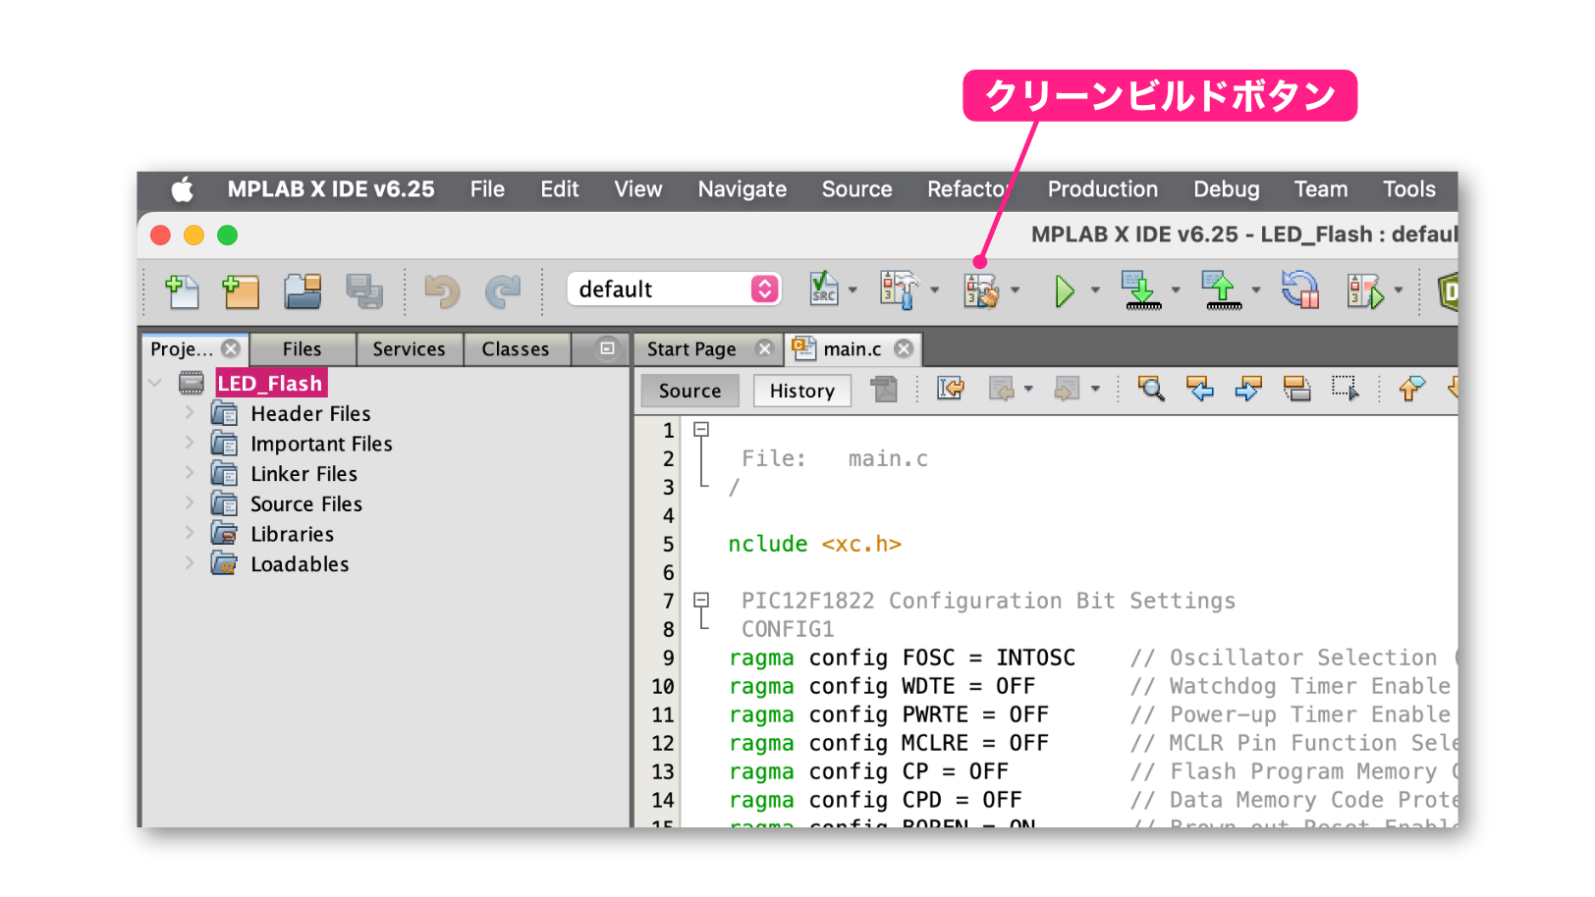Image resolution: width=1595 pixels, height=897 pixels.
Task: Click the Find Selection magnifier icon
Action: pyautogui.click(x=1151, y=389)
